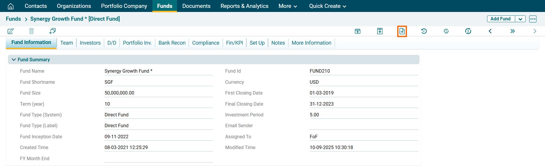Click the duplicate record icon
This screenshot has height=166, width=545.
tap(52, 31)
